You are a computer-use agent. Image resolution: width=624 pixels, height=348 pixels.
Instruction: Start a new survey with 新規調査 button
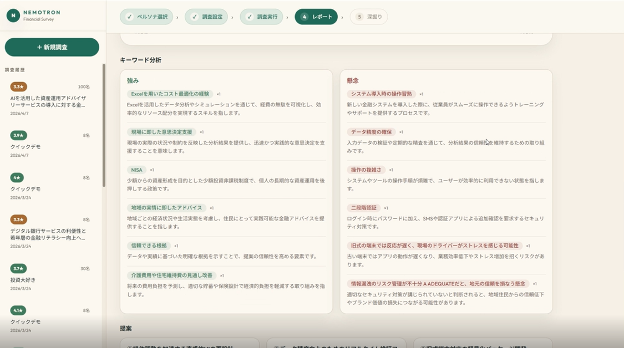click(52, 47)
